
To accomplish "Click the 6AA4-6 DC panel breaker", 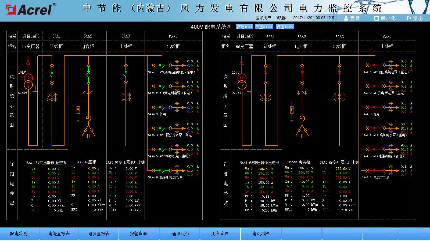I will click(375, 170).
